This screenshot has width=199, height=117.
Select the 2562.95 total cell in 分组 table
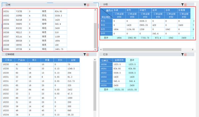point(132,38)
